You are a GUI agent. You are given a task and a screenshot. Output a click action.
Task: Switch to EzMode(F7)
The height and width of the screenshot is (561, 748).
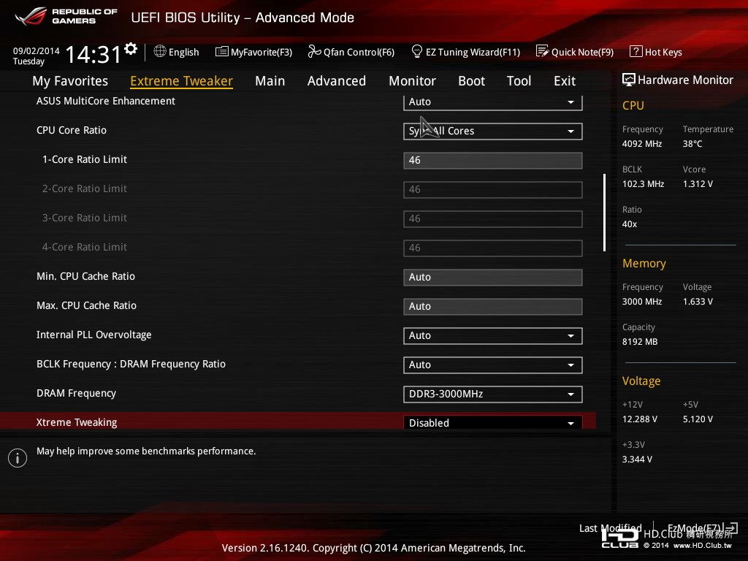(x=702, y=528)
